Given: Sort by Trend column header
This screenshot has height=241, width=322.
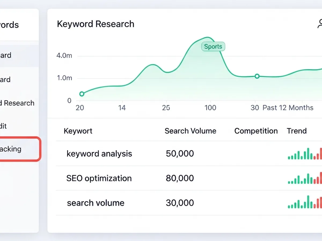Looking at the screenshot, I should click(x=297, y=131).
